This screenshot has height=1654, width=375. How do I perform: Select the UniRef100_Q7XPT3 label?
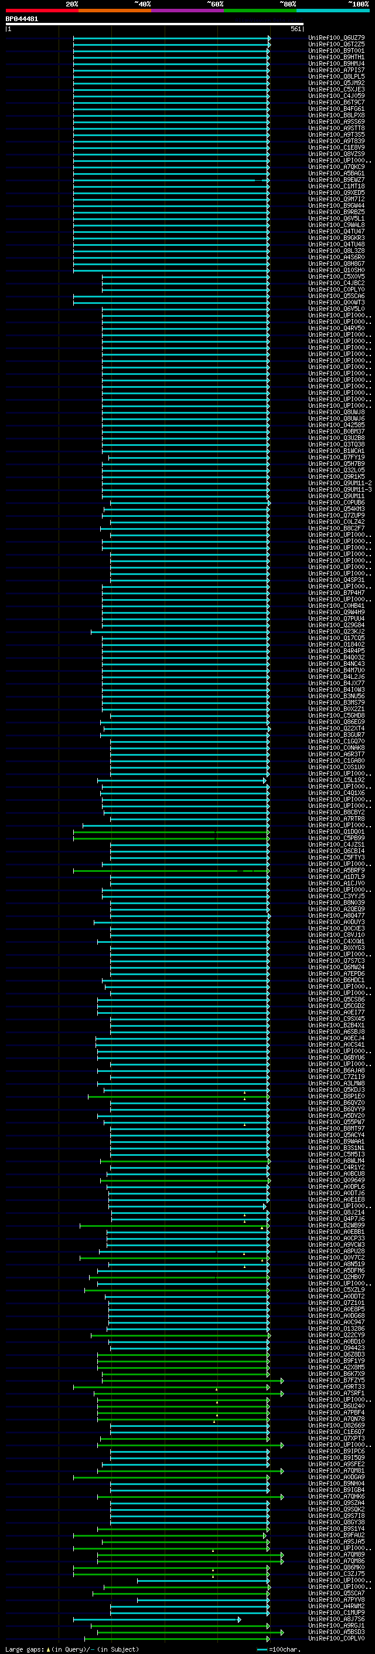pos(336,1438)
